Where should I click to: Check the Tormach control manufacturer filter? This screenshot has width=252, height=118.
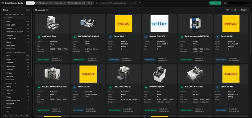(x=5, y=70)
